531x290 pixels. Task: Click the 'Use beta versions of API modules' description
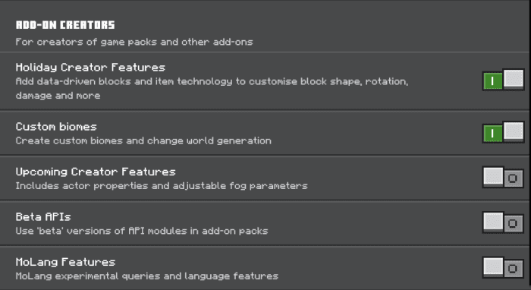coord(142,231)
